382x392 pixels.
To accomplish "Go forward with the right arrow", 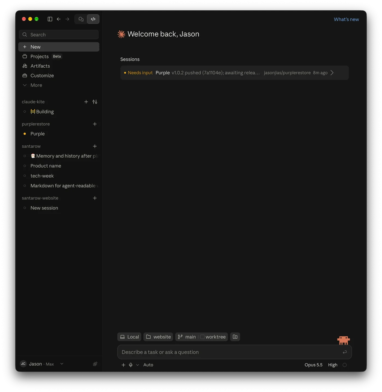I will (67, 19).
